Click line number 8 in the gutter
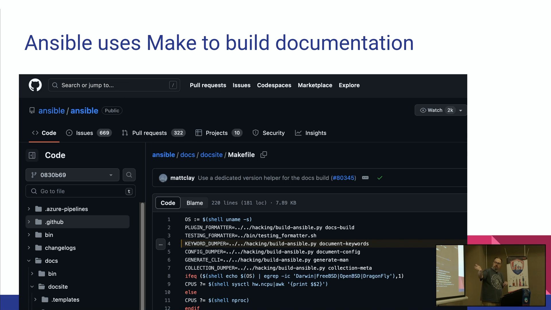551x310 pixels. click(x=169, y=276)
